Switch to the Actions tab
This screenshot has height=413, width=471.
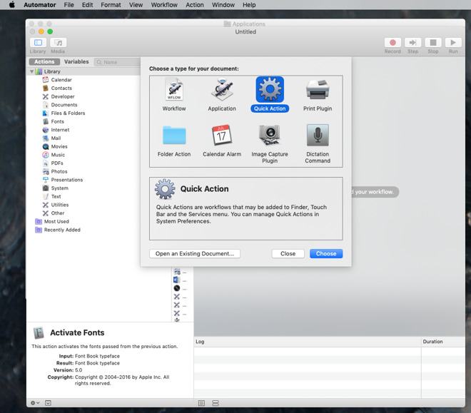coord(44,61)
